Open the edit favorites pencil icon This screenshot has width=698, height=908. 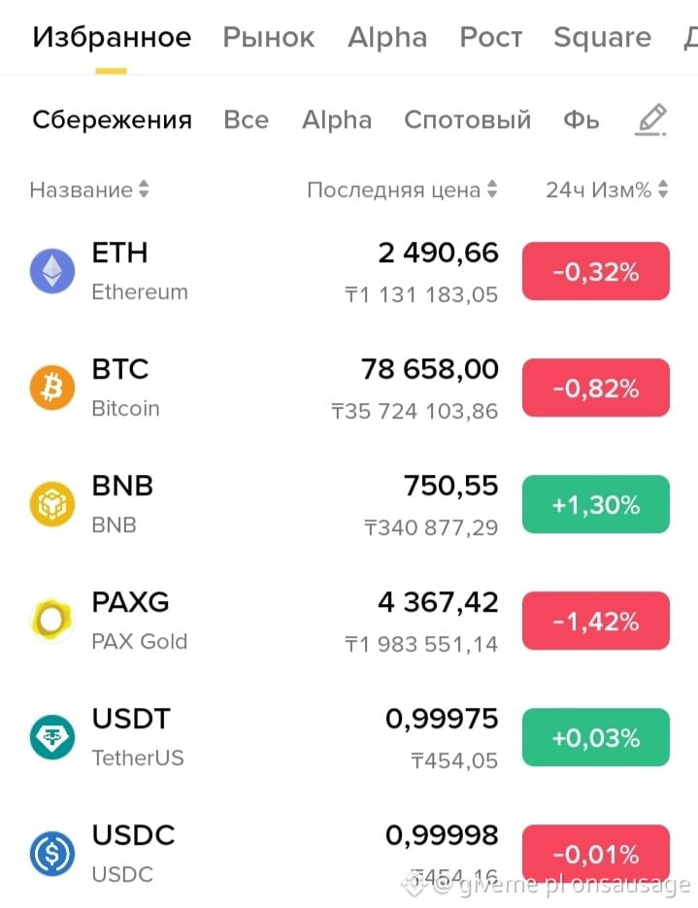point(651,119)
